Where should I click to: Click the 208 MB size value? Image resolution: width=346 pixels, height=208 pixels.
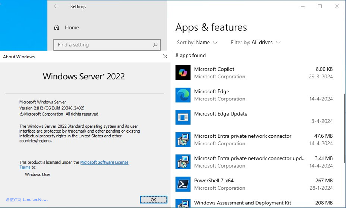[324, 203]
